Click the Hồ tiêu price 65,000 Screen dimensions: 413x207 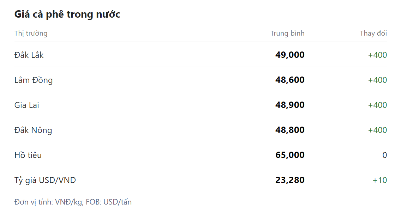pyautogui.click(x=290, y=155)
